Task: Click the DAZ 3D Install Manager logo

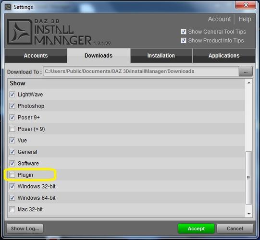Action: (x=59, y=32)
